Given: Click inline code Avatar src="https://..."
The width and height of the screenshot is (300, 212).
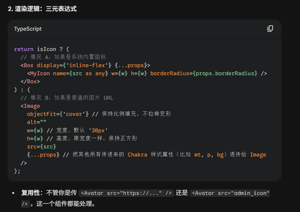Looking at the screenshot, I should point(126,193).
